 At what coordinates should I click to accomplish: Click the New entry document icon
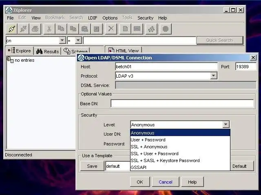click(x=125, y=29)
